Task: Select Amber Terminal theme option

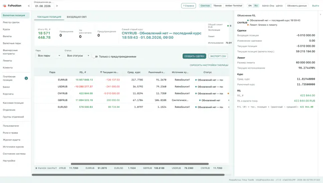Action: (x=234, y=6)
